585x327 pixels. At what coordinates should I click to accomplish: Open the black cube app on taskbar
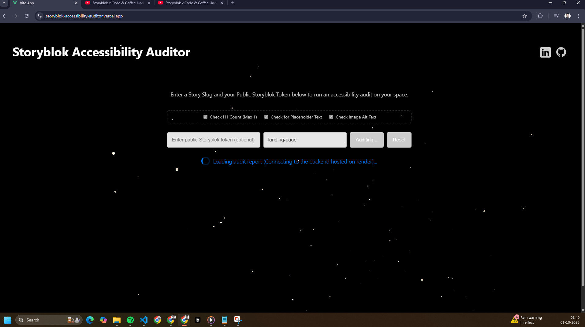pos(198,320)
